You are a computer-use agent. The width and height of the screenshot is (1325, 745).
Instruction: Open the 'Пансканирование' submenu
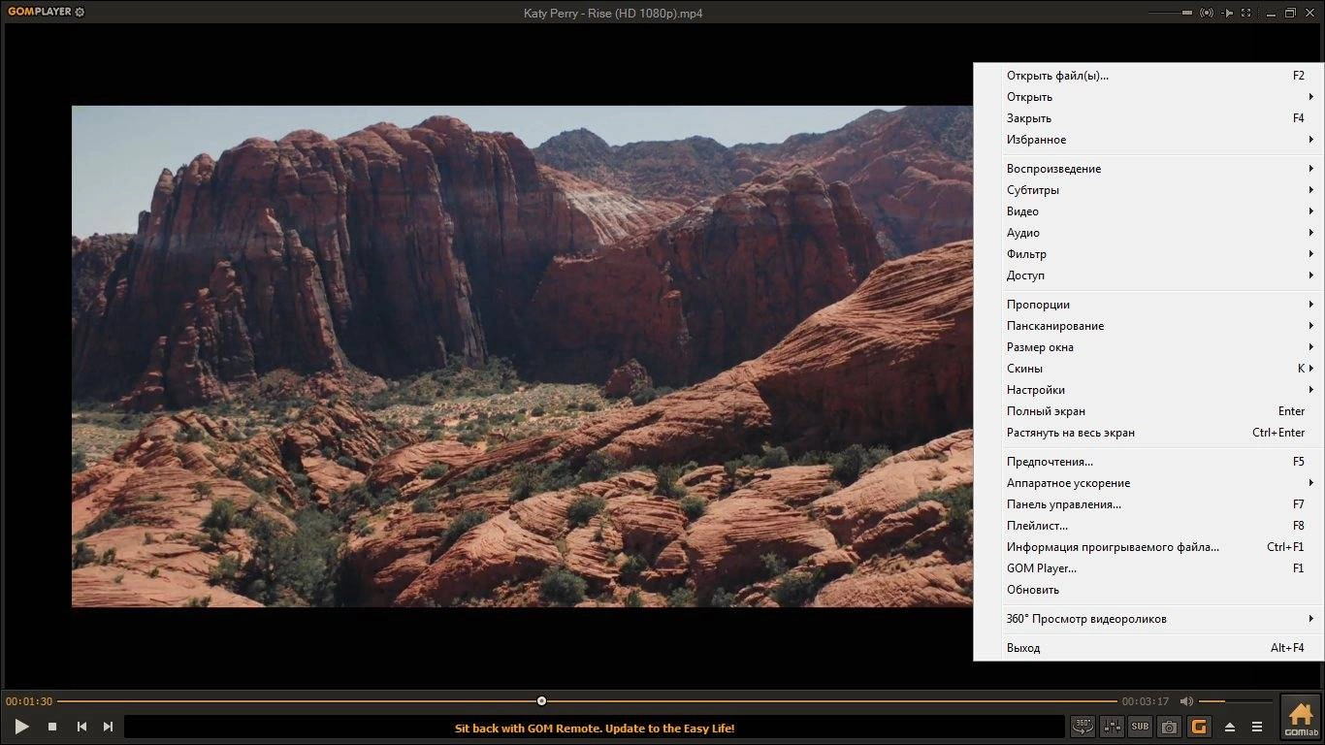click(1149, 325)
